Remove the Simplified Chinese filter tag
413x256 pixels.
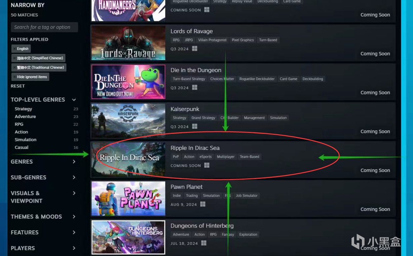(14, 58)
